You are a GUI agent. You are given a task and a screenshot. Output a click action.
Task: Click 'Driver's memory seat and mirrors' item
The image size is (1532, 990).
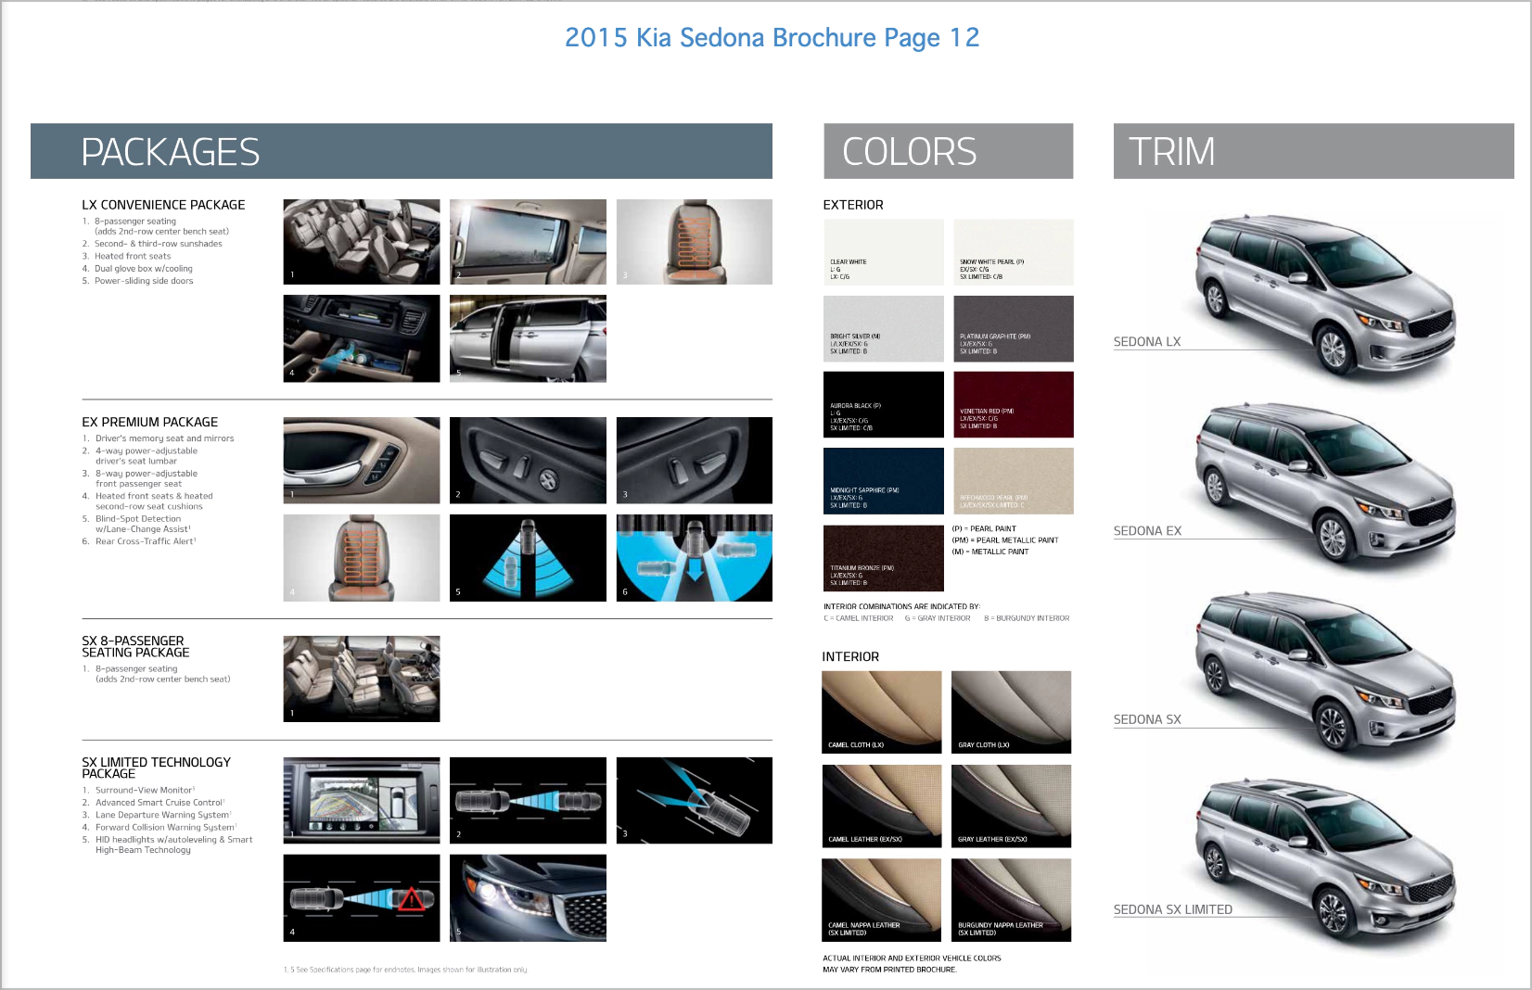(x=165, y=438)
